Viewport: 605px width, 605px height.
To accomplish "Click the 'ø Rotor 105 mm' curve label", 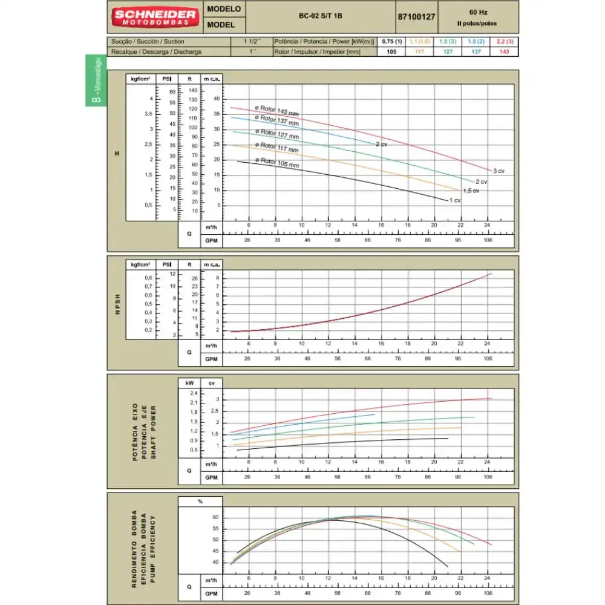I will [277, 162].
